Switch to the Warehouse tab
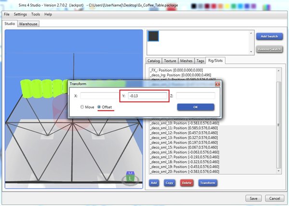The image size is (289, 206). 28,23
